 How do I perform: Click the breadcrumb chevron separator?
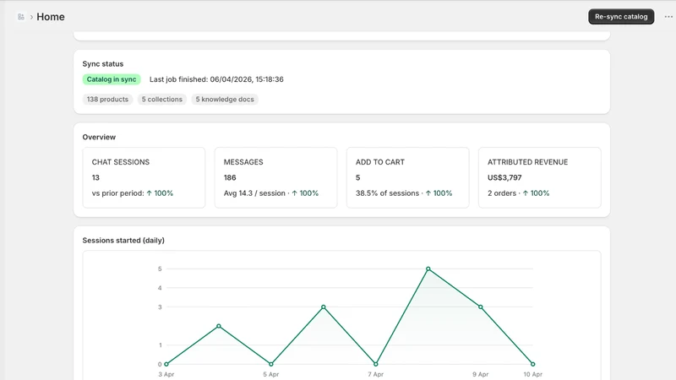point(31,17)
